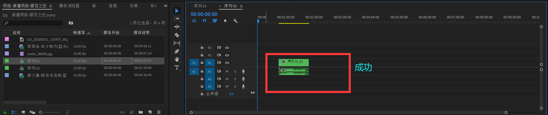Select the Selection tool arrow
548x115 pixels.
click(x=177, y=11)
